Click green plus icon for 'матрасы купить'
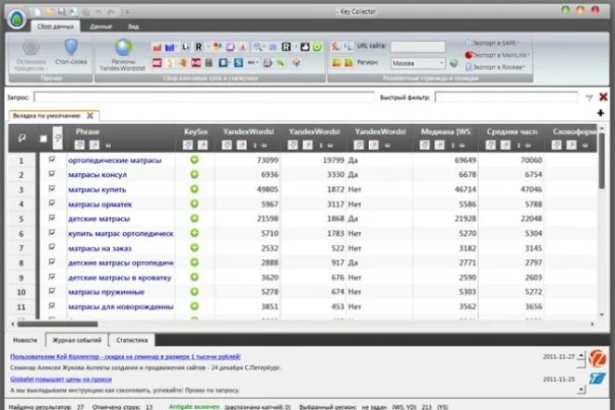Viewport: 615px width, 410px height. [194, 189]
